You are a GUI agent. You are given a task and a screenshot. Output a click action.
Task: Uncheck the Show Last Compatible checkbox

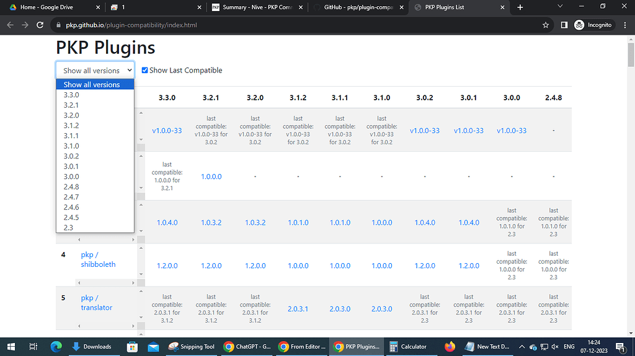145,71
